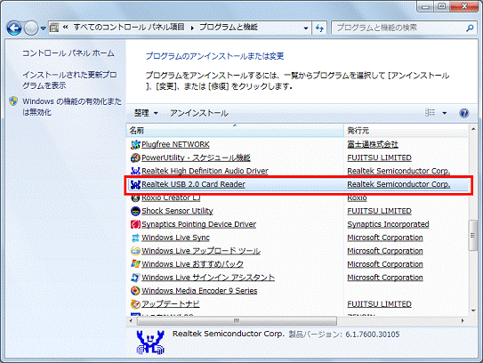Click the PowerUtility スケジュール機能 icon

click(x=135, y=157)
